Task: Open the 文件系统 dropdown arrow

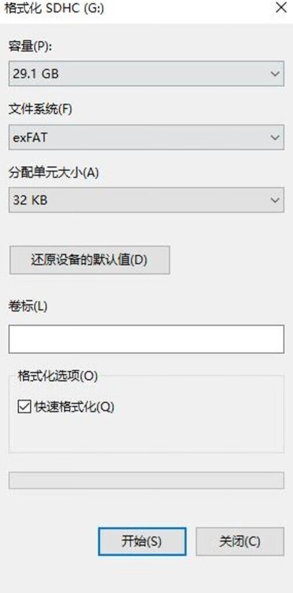Action: (275, 137)
